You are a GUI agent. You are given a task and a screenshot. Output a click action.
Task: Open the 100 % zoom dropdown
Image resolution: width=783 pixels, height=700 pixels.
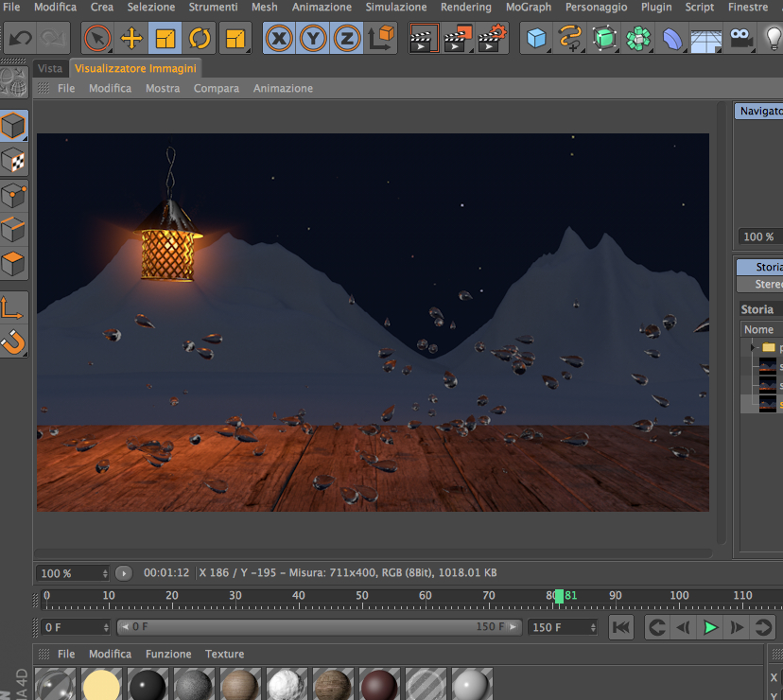(73, 573)
